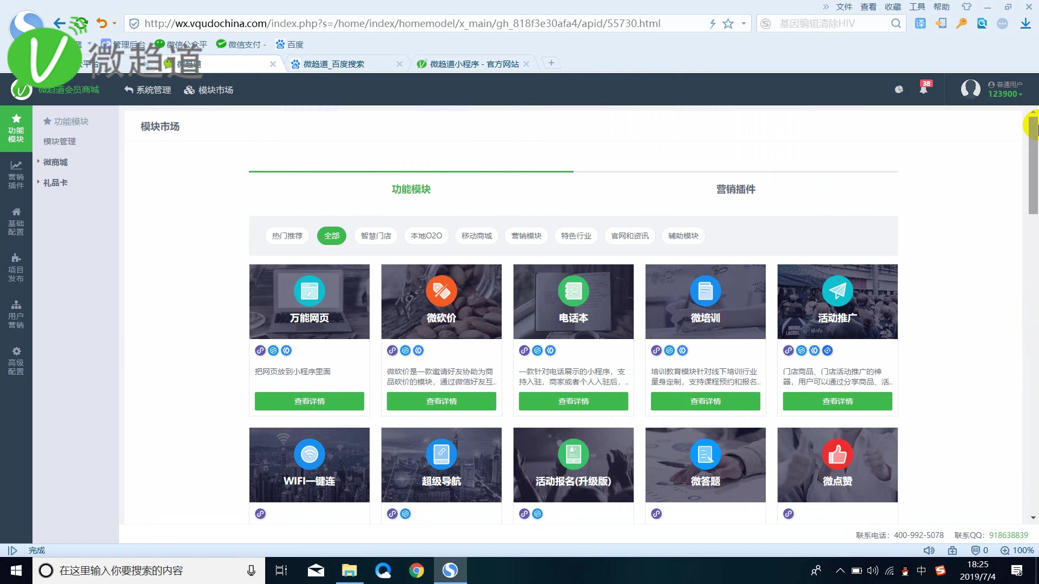
Task: Open the zoom 100% control
Action: point(1017,550)
